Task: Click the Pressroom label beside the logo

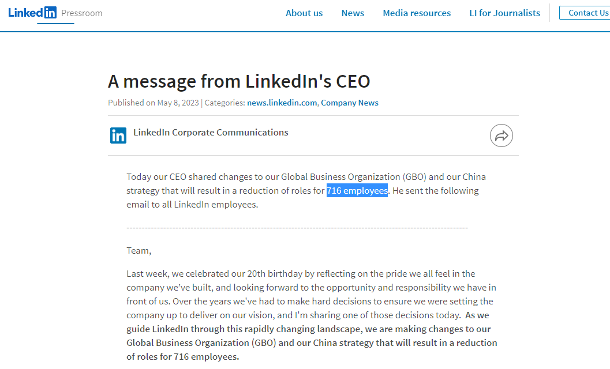Action: 81,13
